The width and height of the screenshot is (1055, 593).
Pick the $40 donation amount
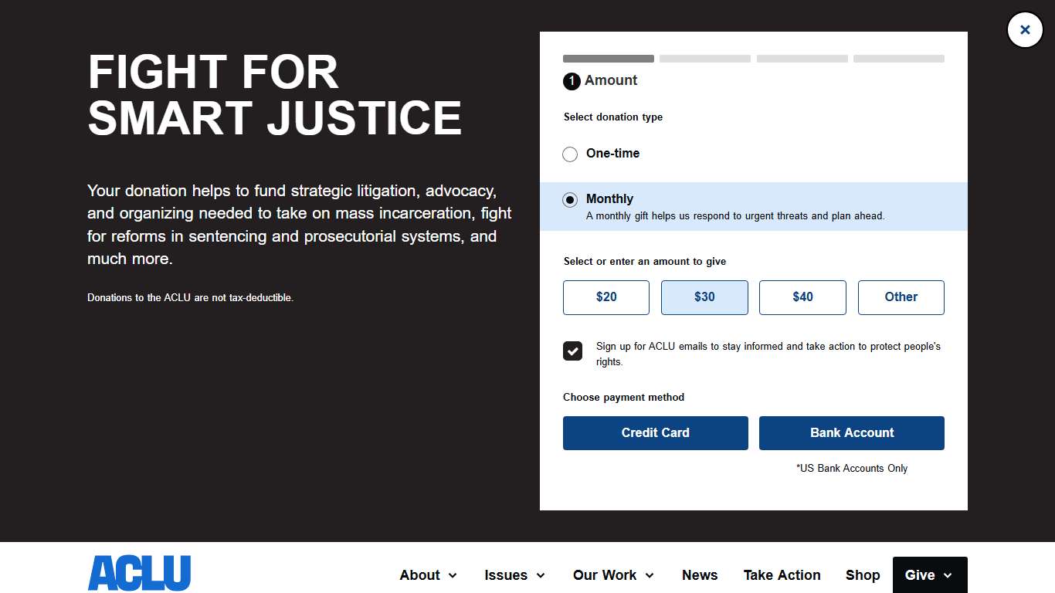coord(802,297)
